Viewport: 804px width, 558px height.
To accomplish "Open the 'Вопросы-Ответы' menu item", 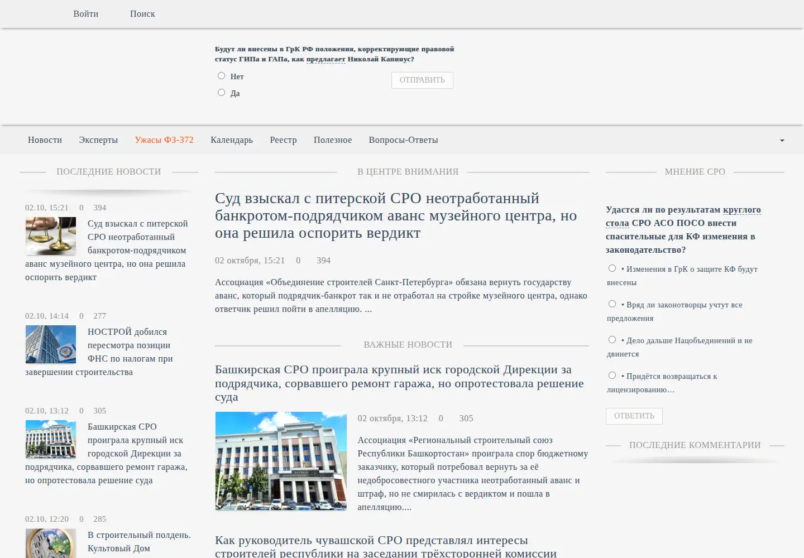I will [403, 140].
